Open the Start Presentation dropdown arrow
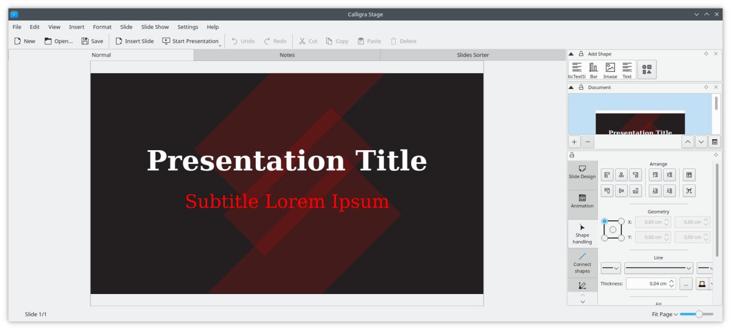731x330 pixels. click(220, 43)
